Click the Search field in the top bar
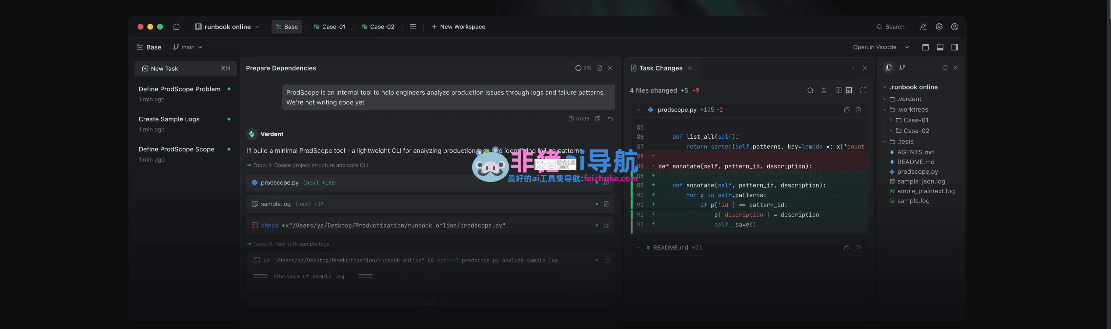1111x329 pixels. 891,27
